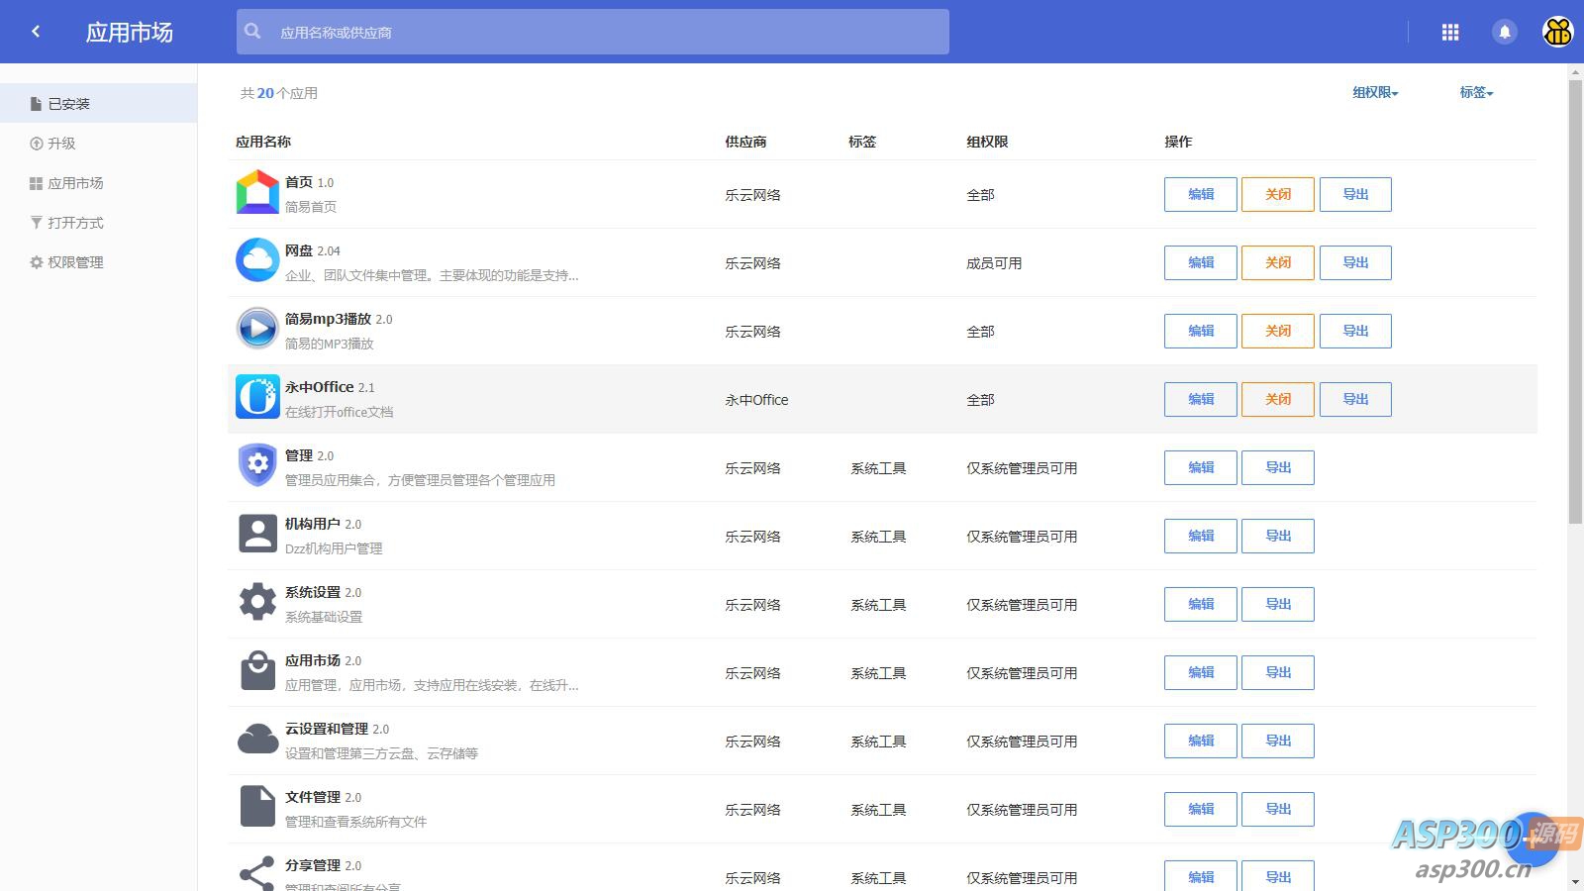
Task: Open notifications bell icon
Action: coord(1504,32)
